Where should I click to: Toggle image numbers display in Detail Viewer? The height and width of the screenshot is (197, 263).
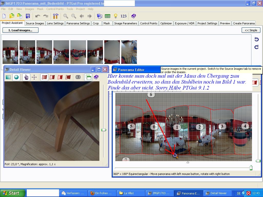tap(78, 77)
